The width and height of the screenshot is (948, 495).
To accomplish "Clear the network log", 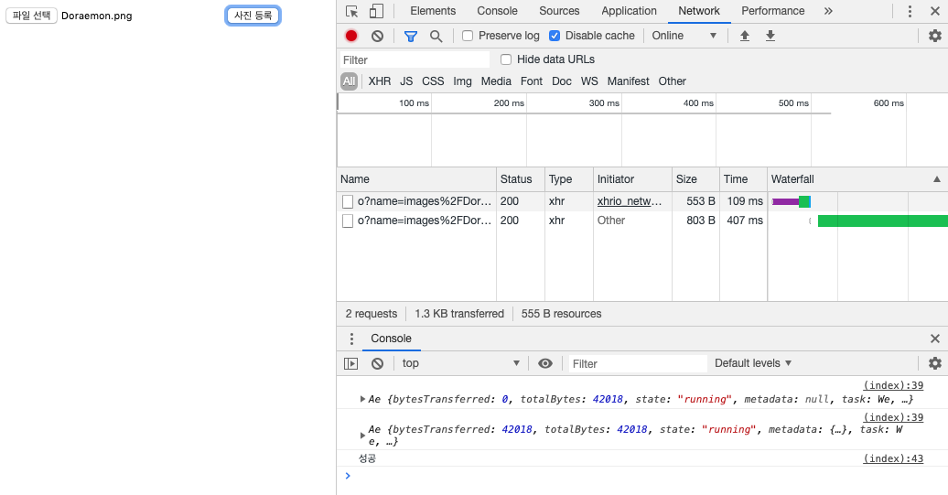I will click(x=377, y=37).
